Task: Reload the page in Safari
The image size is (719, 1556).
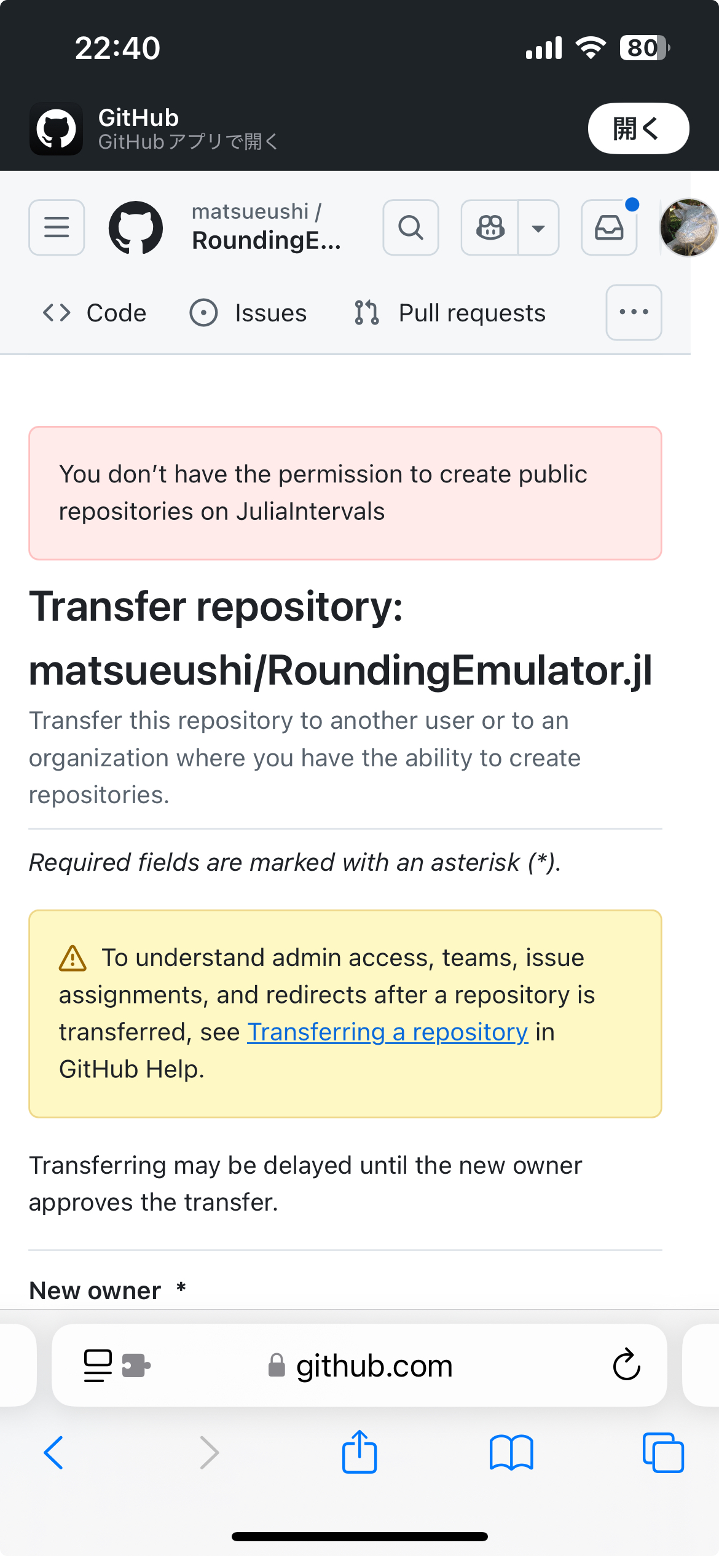Action: [626, 1365]
